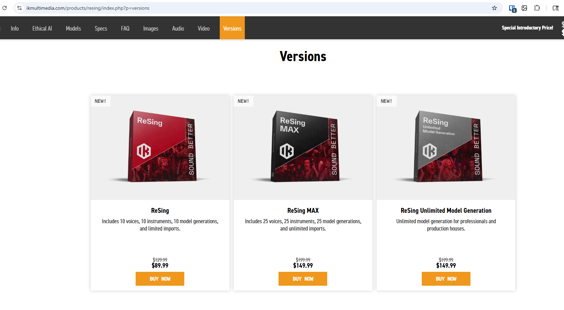564x310 pixels.
Task: Click the rightmost browser toolbar icon
Action: (x=555, y=8)
